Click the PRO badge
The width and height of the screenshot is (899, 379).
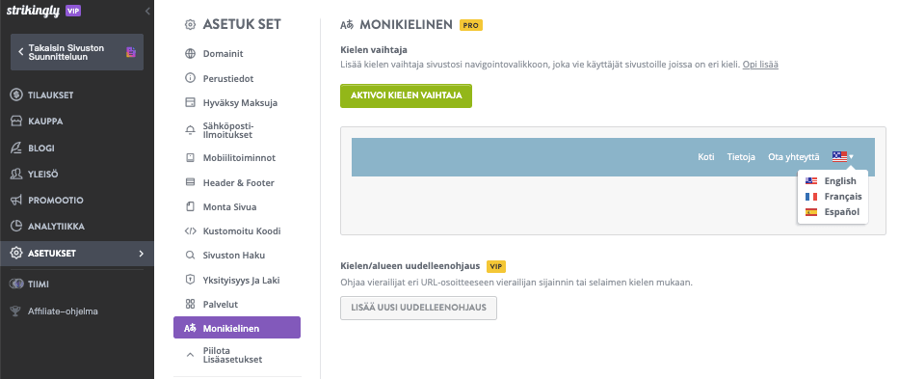[471, 25]
